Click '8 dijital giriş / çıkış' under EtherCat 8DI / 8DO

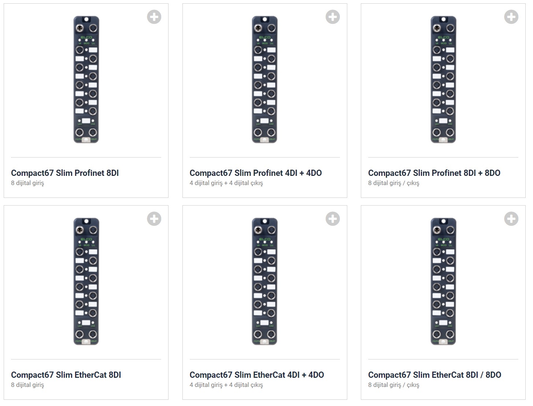click(x=394, y=385)
